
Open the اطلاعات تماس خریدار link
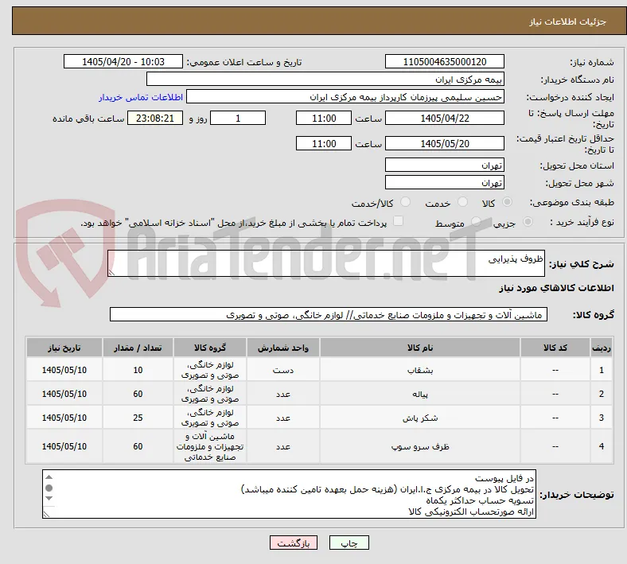(141, 97)
